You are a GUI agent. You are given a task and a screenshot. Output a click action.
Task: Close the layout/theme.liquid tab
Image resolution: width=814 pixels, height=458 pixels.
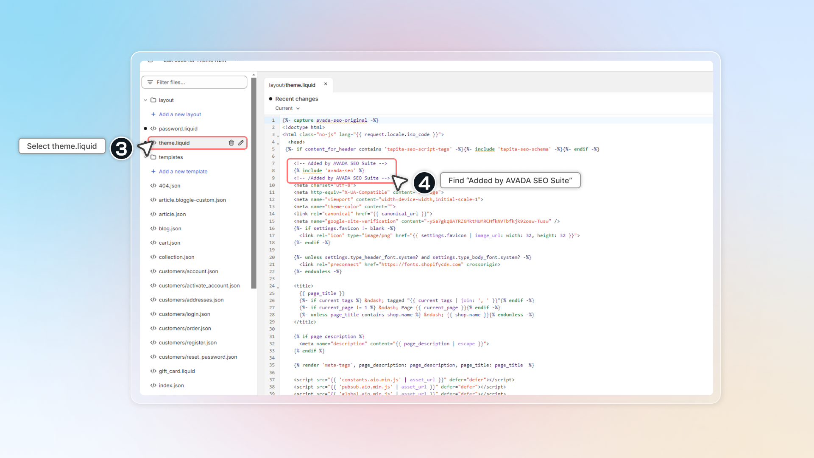326,84
